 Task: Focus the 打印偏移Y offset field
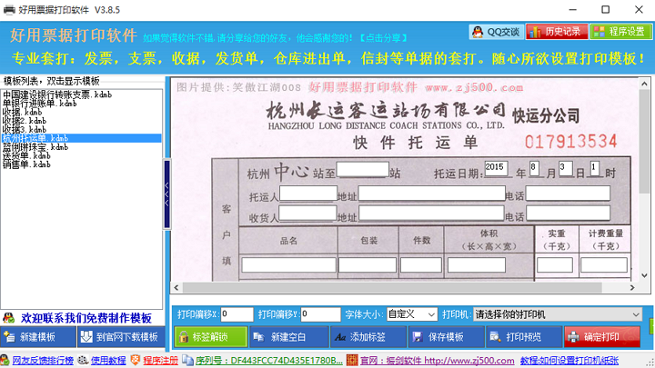(320, 314)
